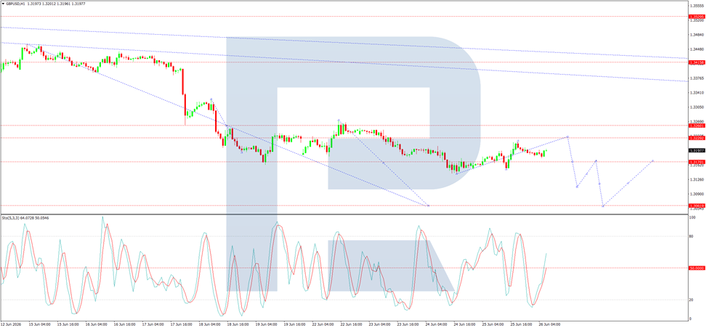
Task: Click the 17 Jun 16:00 time label
Action: (179, 324)
